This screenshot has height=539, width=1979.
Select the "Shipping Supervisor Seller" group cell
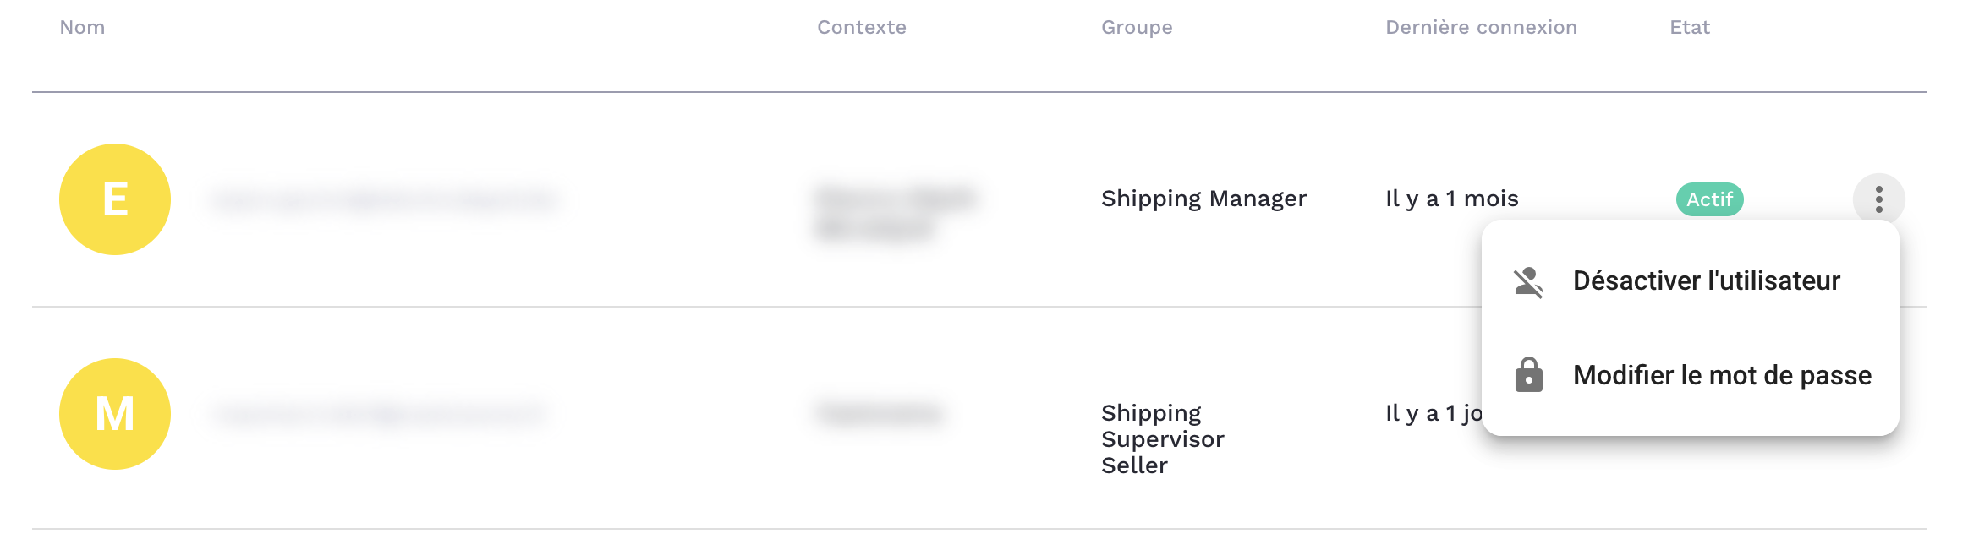1162,439
